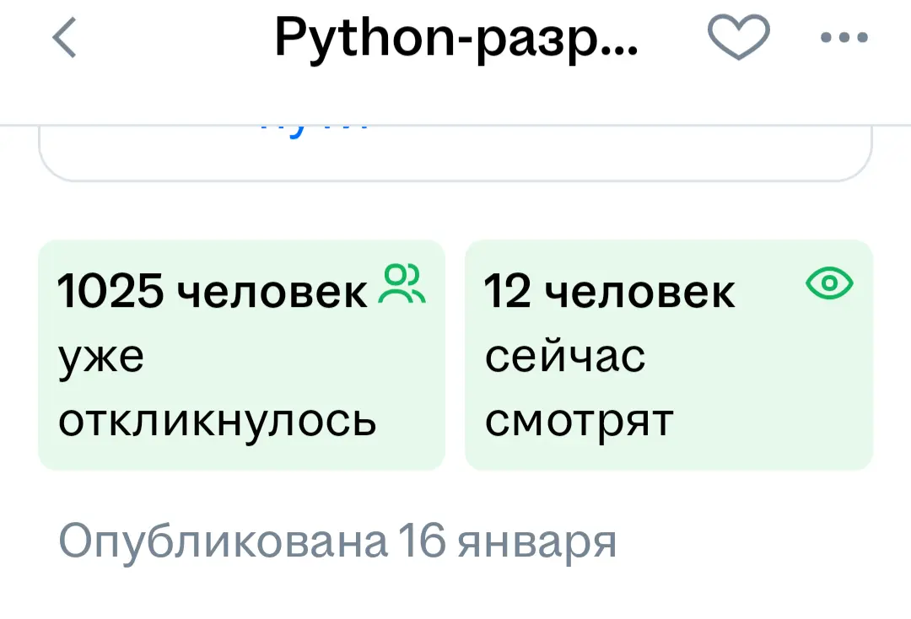The height and width of the screenshot is (619, 911).
Task: Click the word "смотрят" in the viewers card
Action: (579, 420)
